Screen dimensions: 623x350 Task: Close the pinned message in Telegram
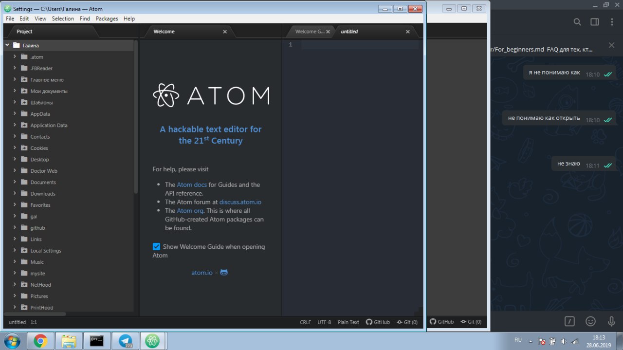tap(612, 45)
